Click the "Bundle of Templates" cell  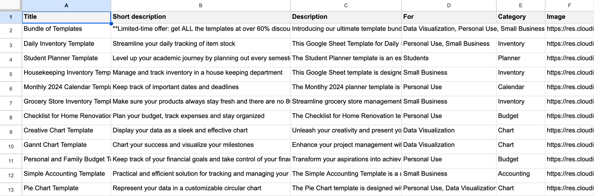tap(66, 29)
